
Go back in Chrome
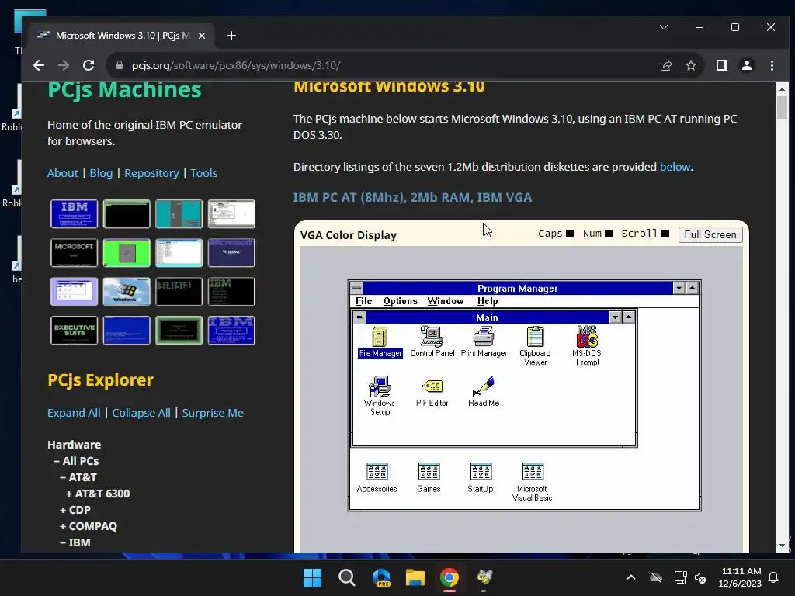pyautogui.click(x=39, y=65)
